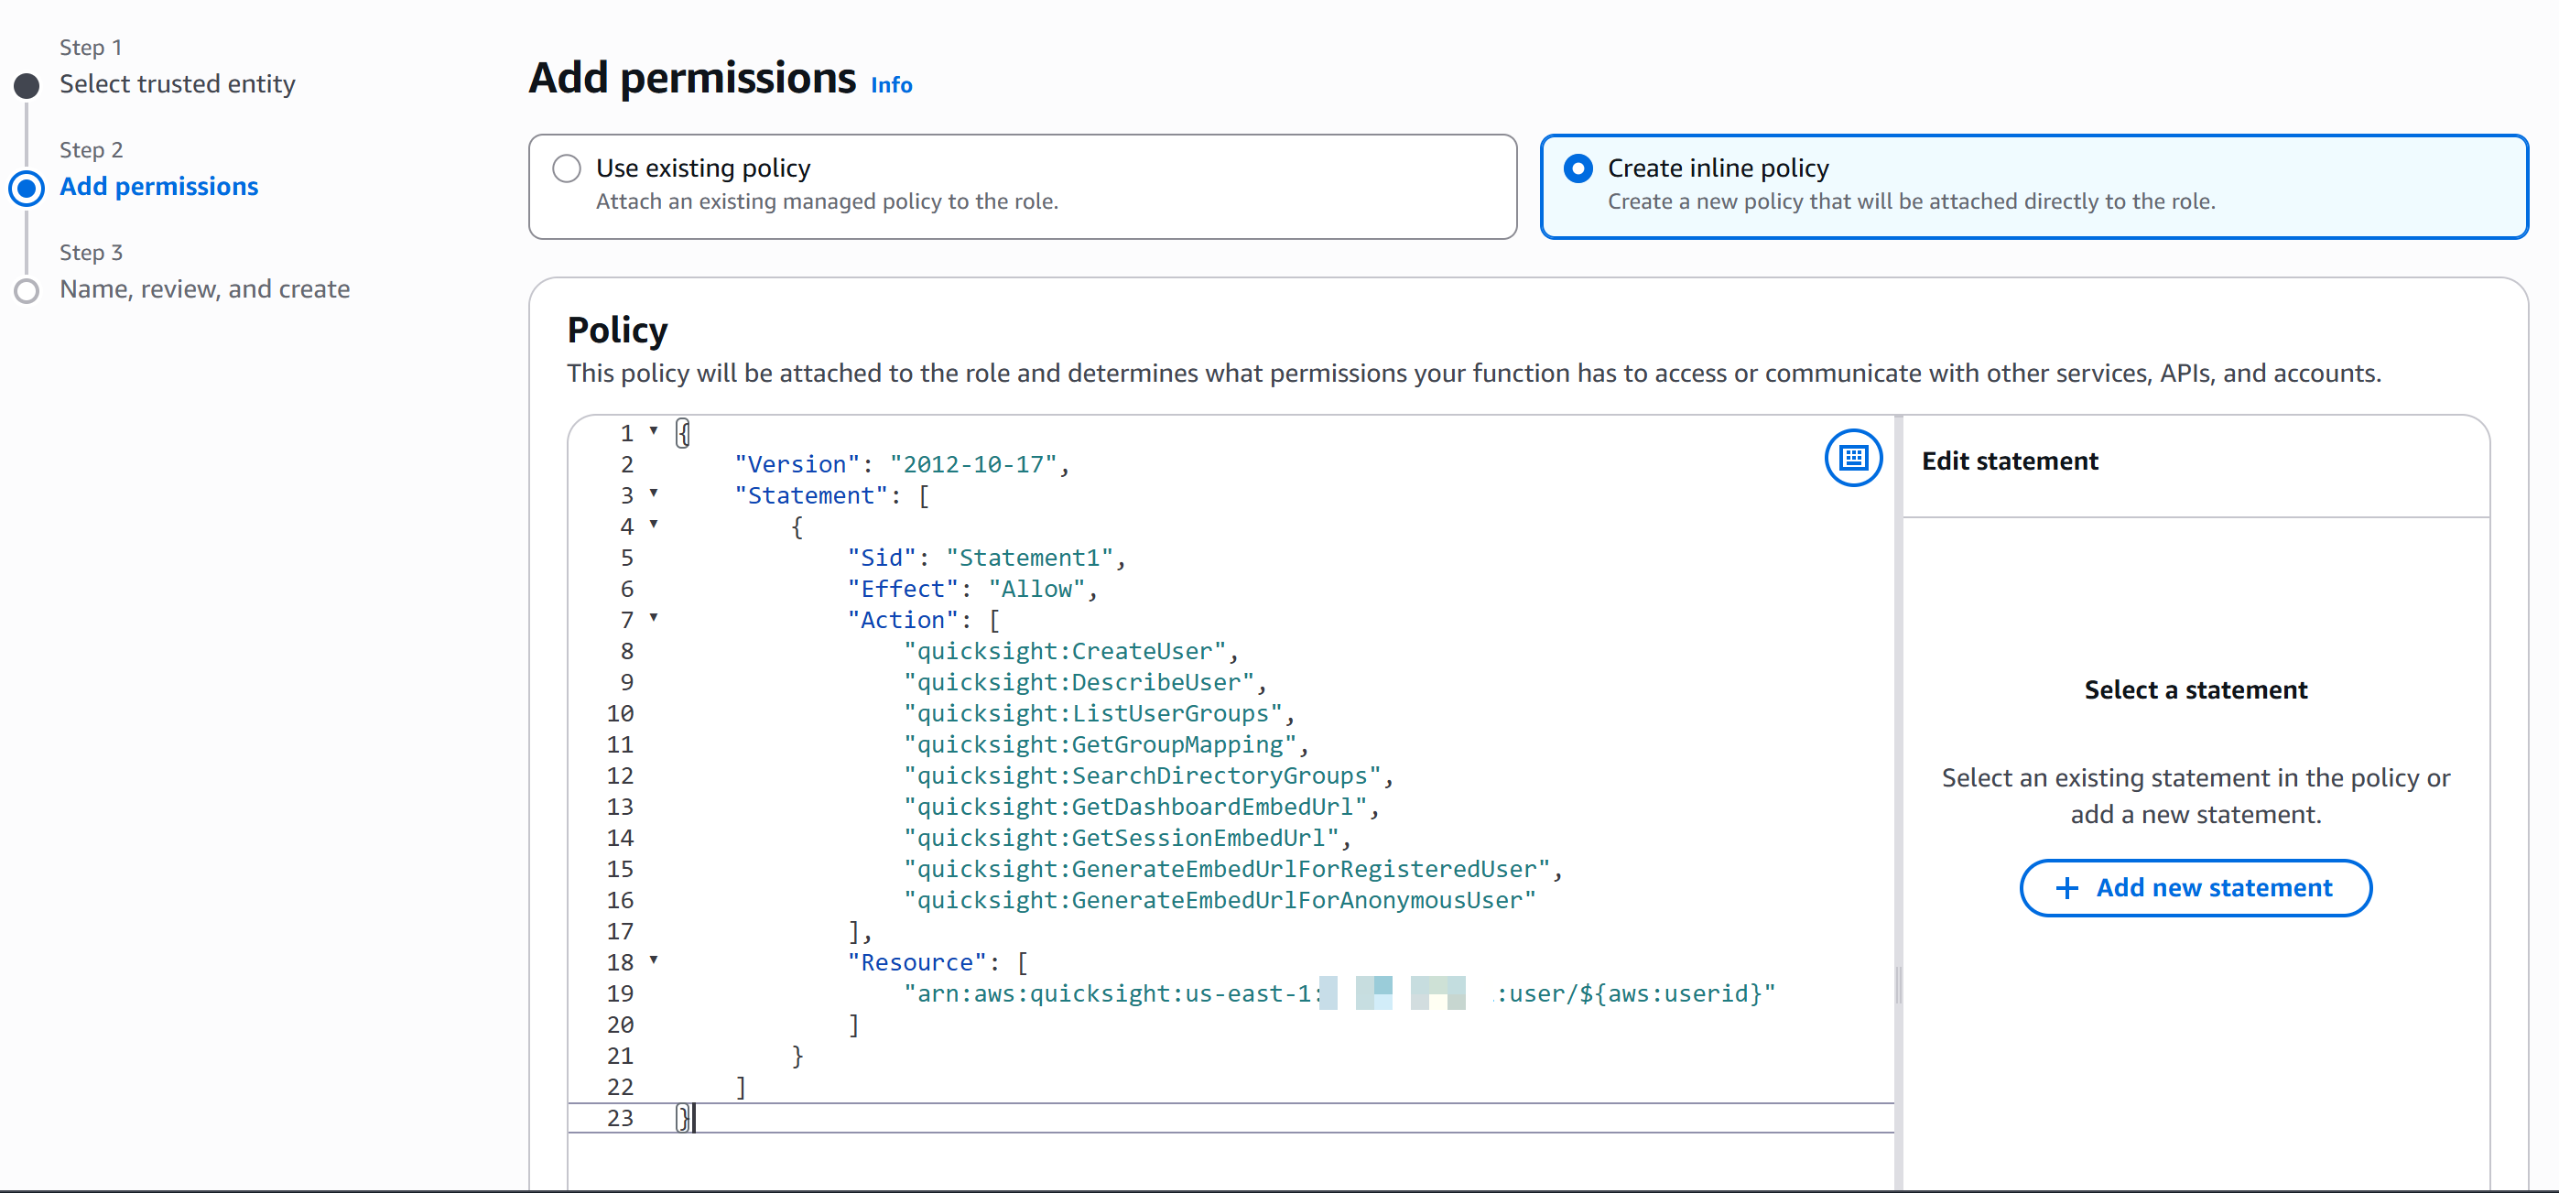Viewport: 2559px width, 1193px height.
Task: Click the "quicksight:GetSessionEmbedUrl" action
Action: point(1122,838)
